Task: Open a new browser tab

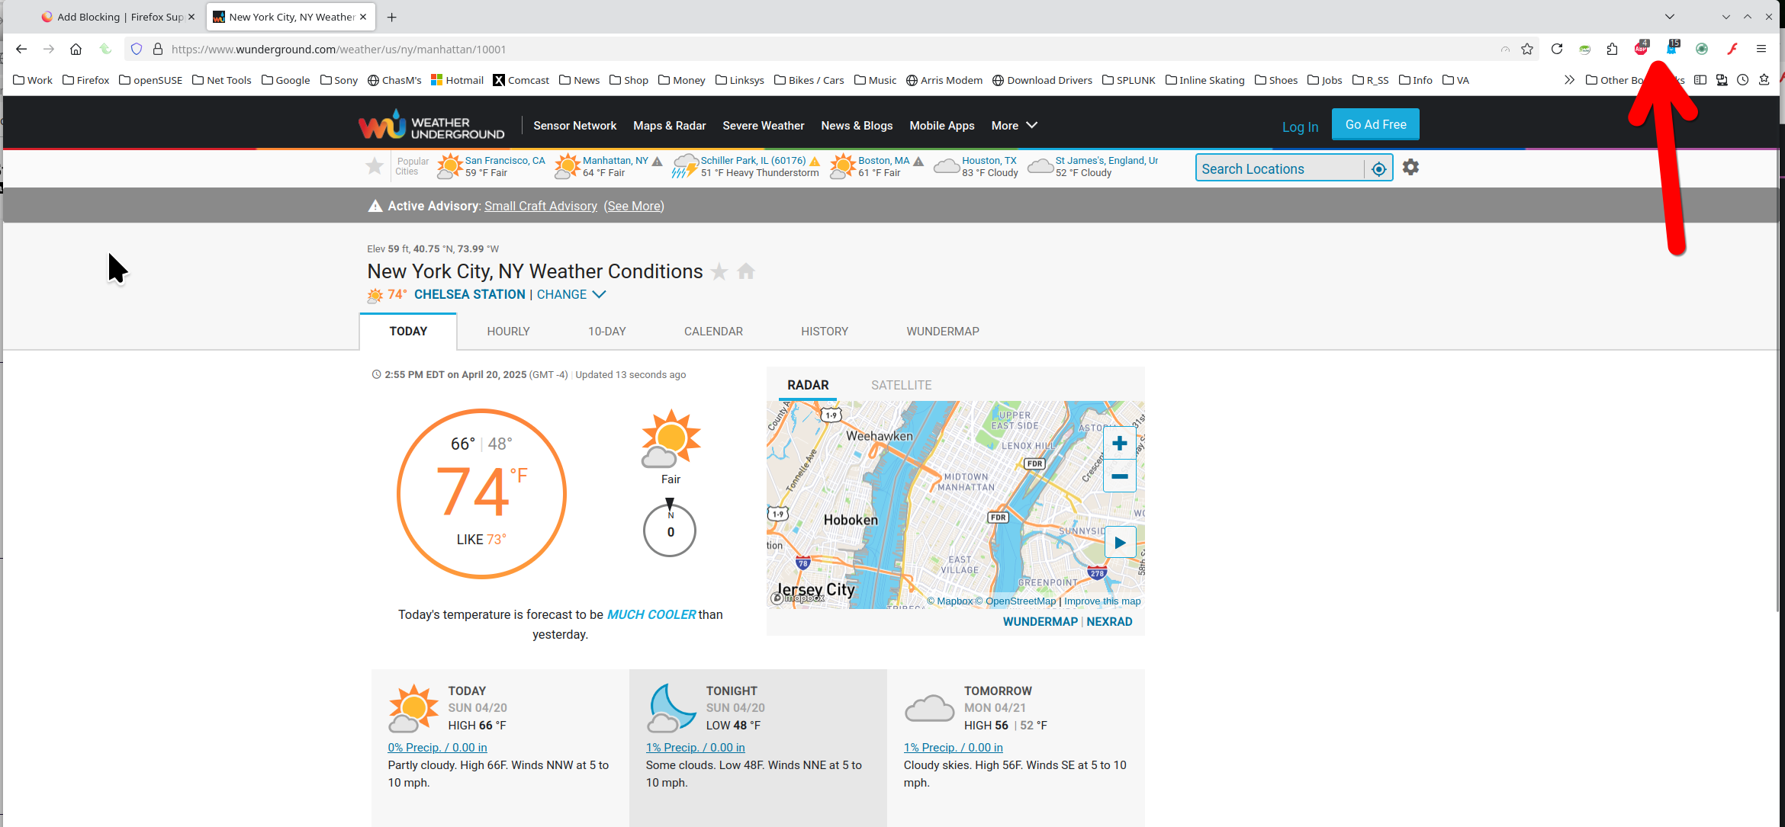Action: coord(391,17)
